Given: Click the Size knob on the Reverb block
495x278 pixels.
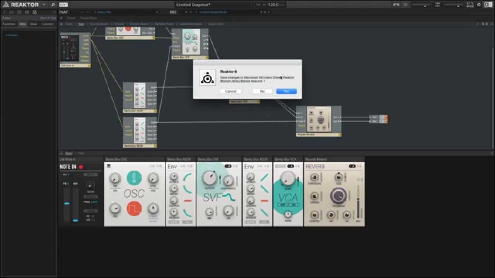Looking at the screenshot, I should point(339,177).
